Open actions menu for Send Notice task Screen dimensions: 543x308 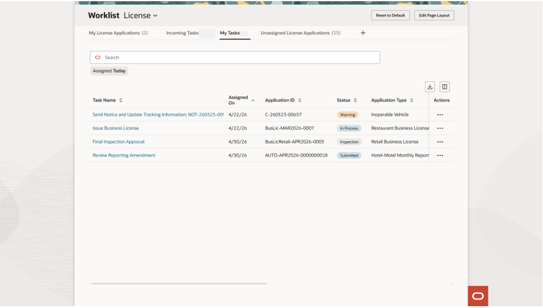440,115
